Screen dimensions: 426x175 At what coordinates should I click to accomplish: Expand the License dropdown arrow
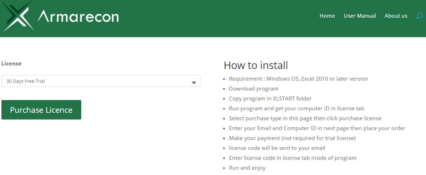coord(194,83)
